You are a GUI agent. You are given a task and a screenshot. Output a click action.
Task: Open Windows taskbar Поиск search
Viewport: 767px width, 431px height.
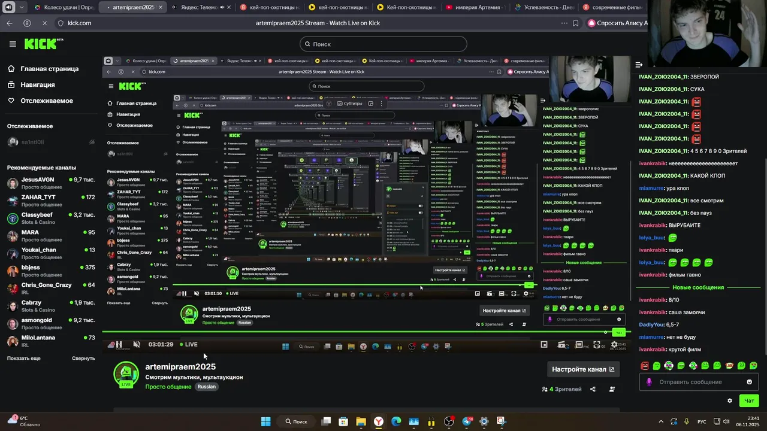[x=296, y=421]
